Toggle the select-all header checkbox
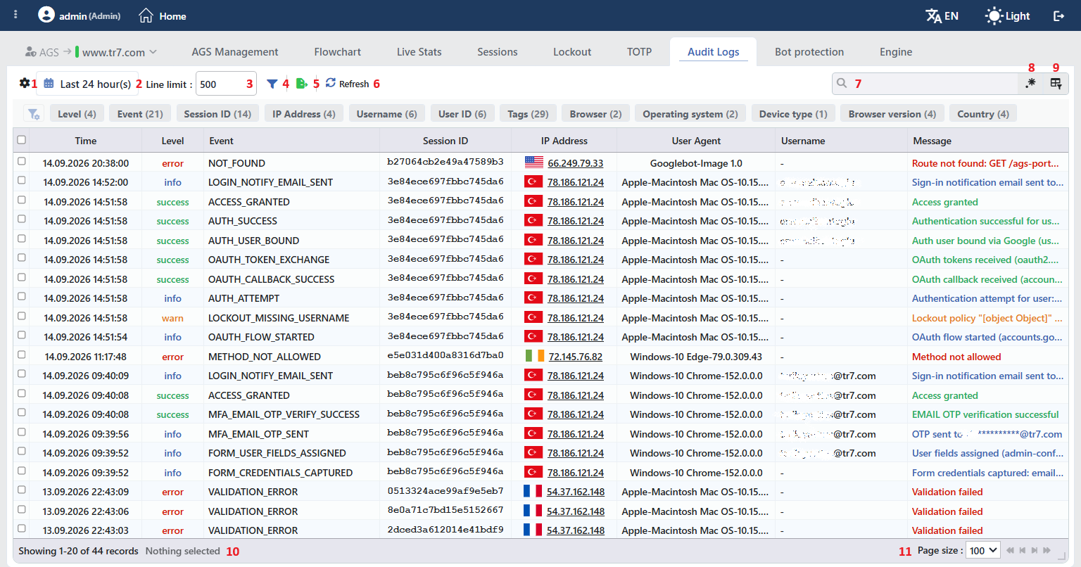The width and height of the screenshot is (1081, 567). tap(21, 139)
